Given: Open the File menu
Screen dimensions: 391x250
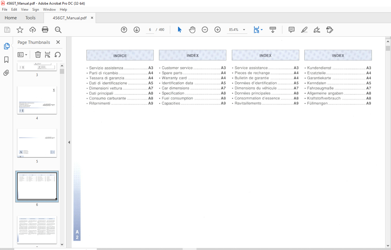Looking at the screenshot, I should [5, 10].
